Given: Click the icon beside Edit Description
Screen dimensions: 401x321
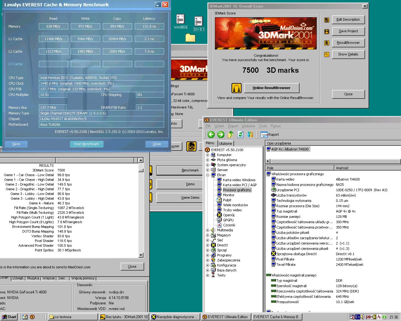Looking at the screenshot, I should click(327, 20).
